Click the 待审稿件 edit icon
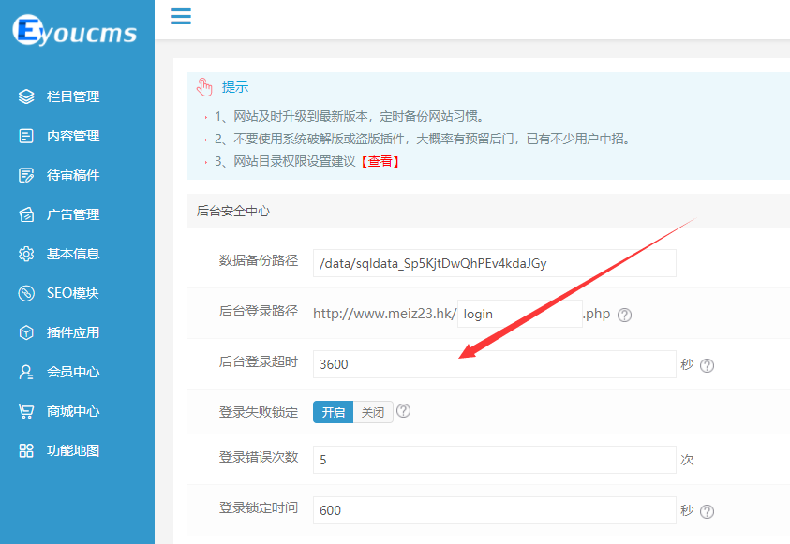This screenshot has height=544, width=790. pos(26,175)
